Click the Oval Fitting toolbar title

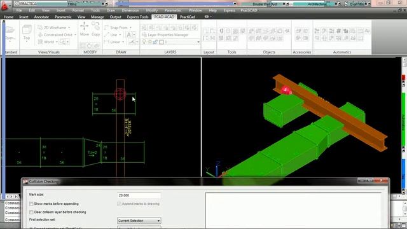tap(356, 4)
